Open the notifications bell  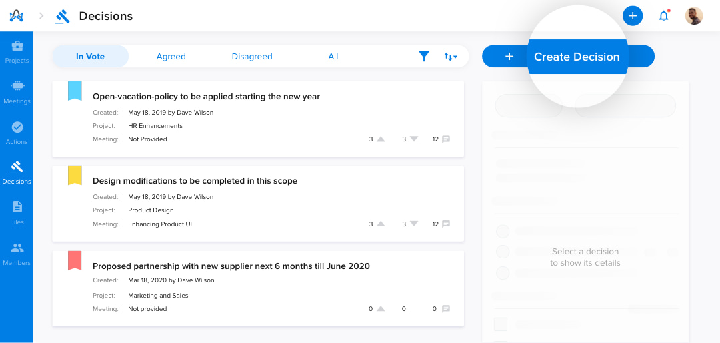pyautogui.click(x=664, y=16)
